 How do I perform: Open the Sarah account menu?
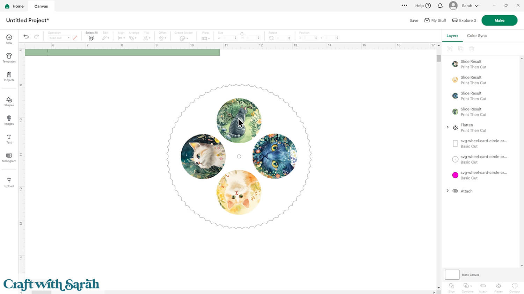(x=464, y=6)
